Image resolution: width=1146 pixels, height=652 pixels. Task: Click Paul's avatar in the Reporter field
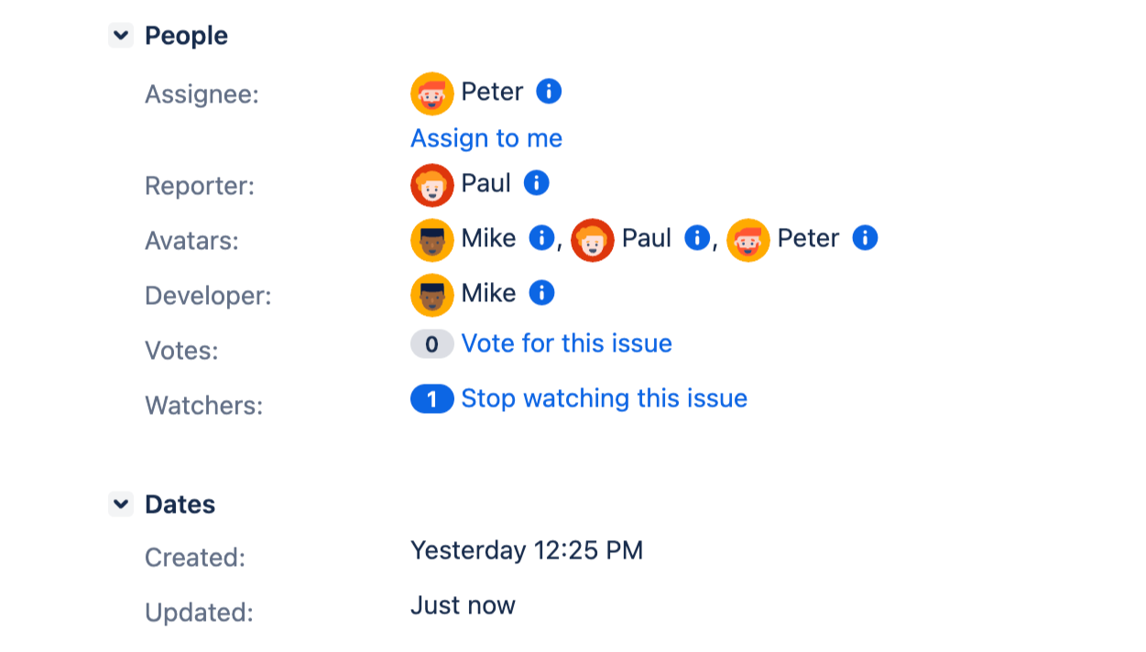coord(432,185)
